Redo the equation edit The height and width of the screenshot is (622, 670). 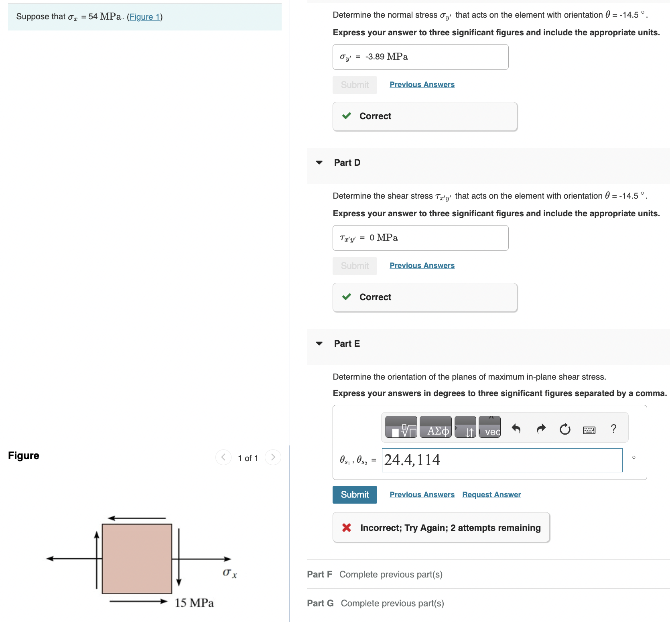(541, 429)
